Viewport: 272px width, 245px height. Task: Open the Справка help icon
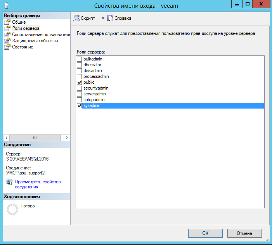[110, 18]
